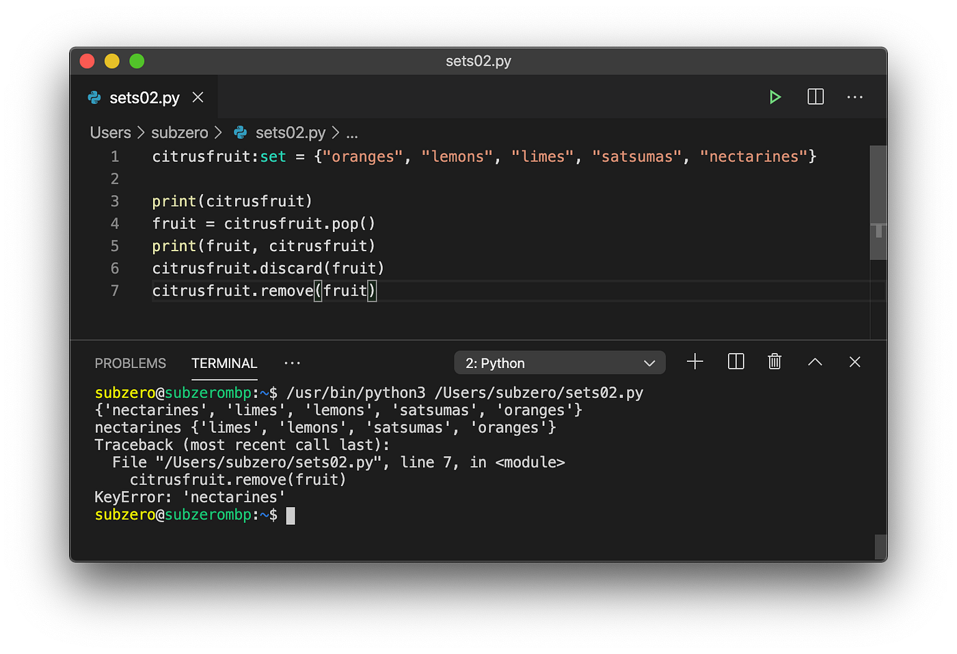The image size is (957, 654).
Task: Split the terminal with the split icon
Action: click(x=736, y=362)
